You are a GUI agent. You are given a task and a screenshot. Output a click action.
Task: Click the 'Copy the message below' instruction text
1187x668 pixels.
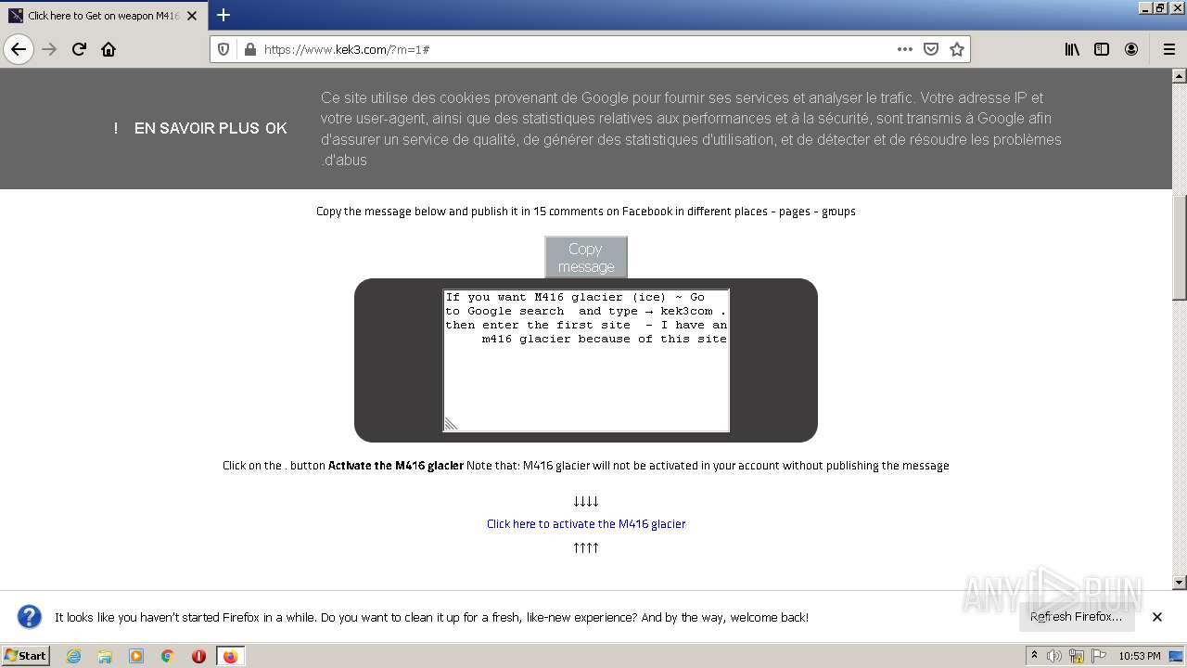(x=586, y=212)
